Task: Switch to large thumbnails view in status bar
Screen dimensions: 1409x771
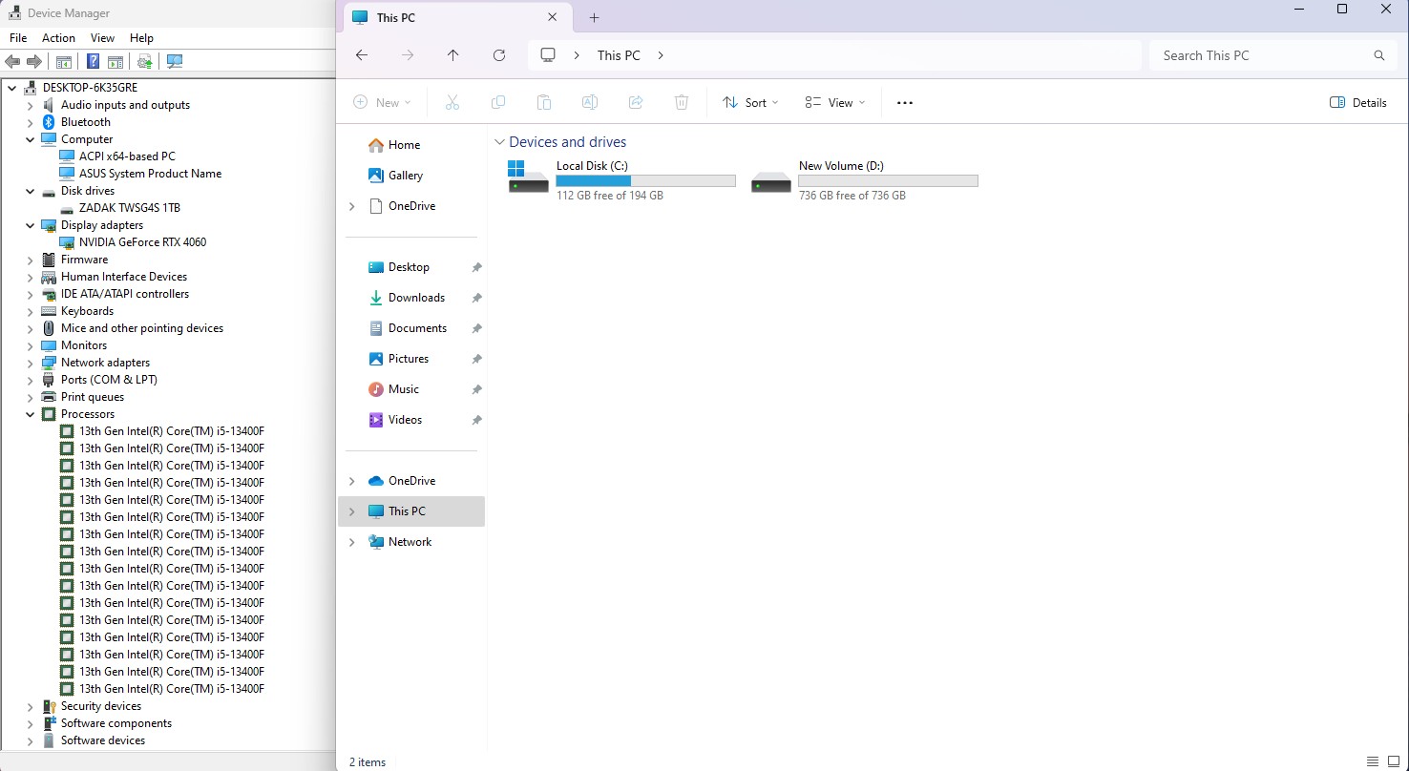Action: (x=1393, y=761)
